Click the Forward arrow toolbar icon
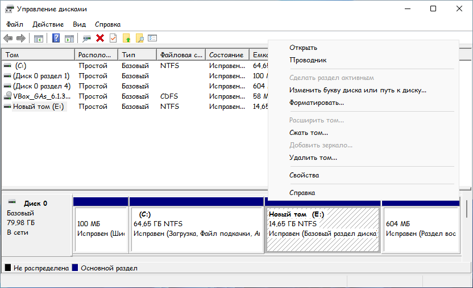473x288 pixels. point(21,38)
